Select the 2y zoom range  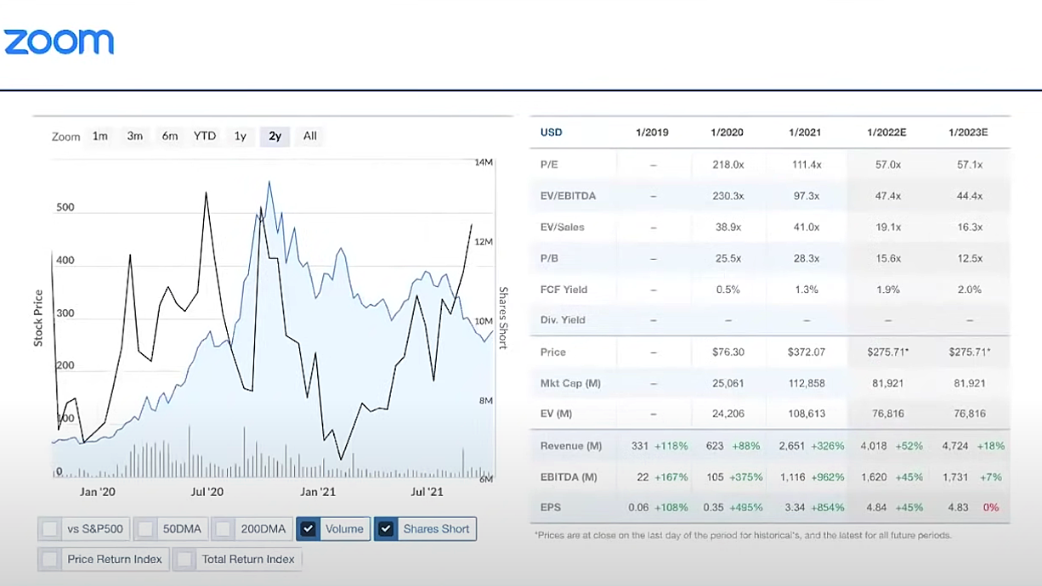click(275, 136)
